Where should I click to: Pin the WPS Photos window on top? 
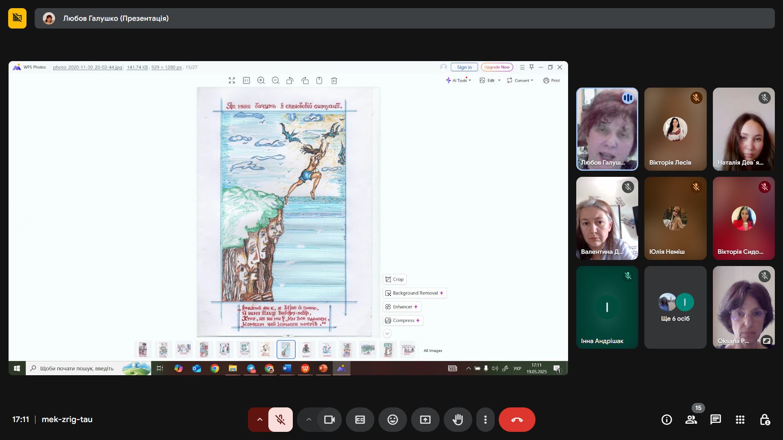pyautogui.click(x=531, y=67)
